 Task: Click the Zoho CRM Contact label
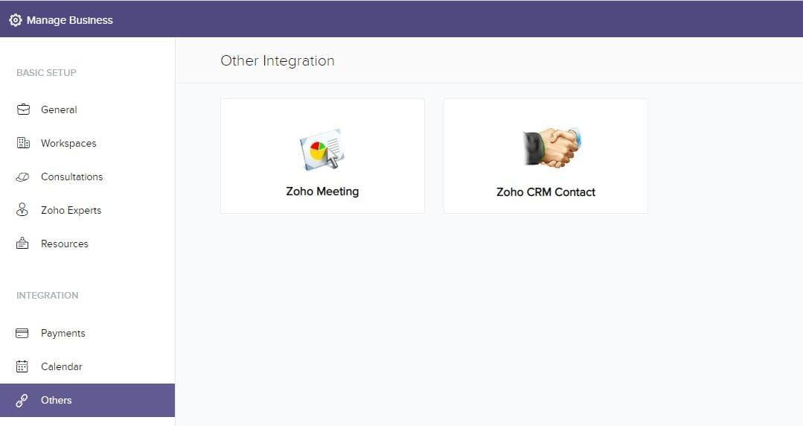tap(546, 191)
